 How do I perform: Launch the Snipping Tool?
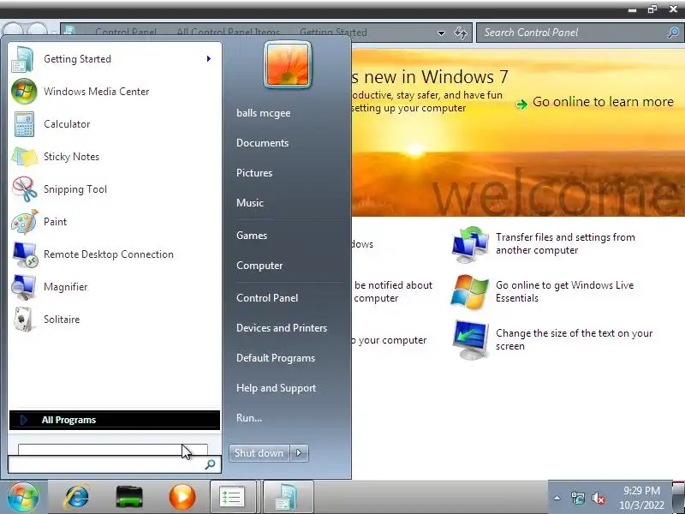click(115, 189)
